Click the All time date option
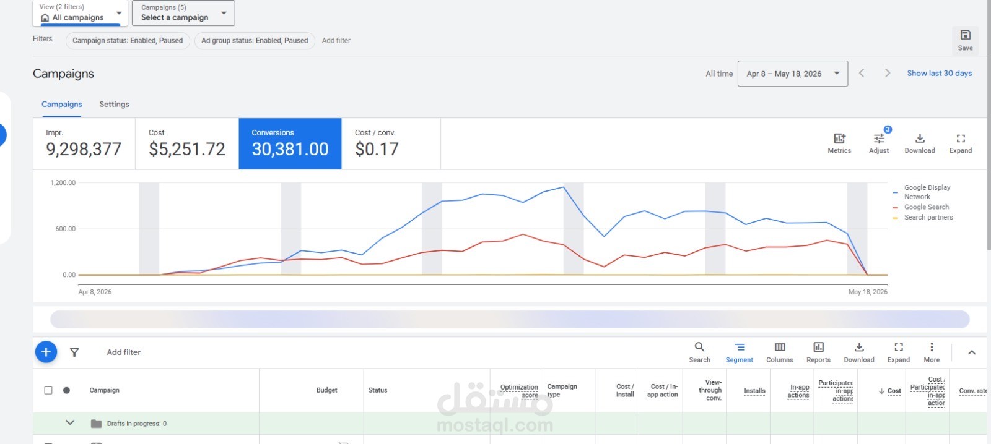Image resolution: width=991 pixels, height=444 pixels. pos(719,74)
